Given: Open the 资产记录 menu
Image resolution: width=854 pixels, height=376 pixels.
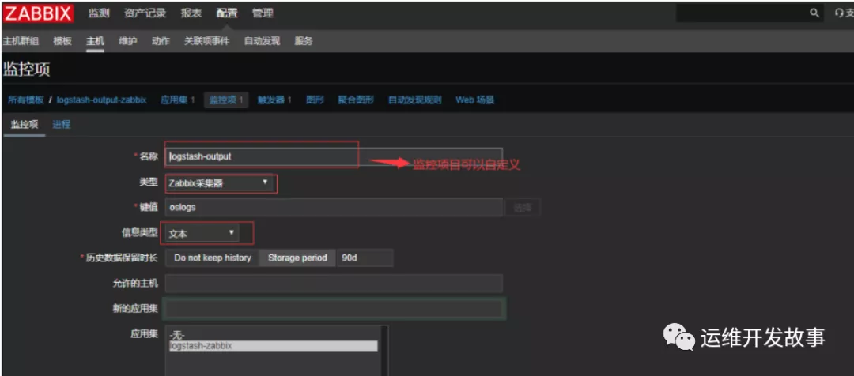Looking at the screenshot, I should [x=145, y=13].
